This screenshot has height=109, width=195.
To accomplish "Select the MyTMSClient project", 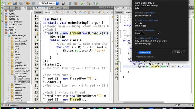I will (x=14, y=16).
